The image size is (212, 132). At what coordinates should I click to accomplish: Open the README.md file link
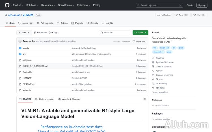(x=29, y=84)
